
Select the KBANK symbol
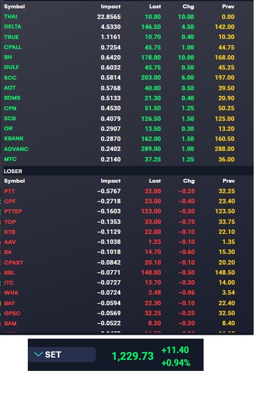click(x=13, y=139)
